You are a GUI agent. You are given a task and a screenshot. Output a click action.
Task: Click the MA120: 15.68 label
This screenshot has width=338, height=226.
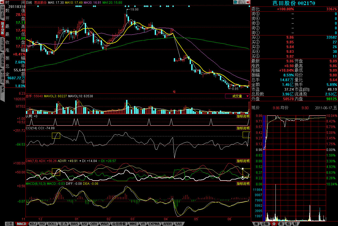(x=112, y=2)
